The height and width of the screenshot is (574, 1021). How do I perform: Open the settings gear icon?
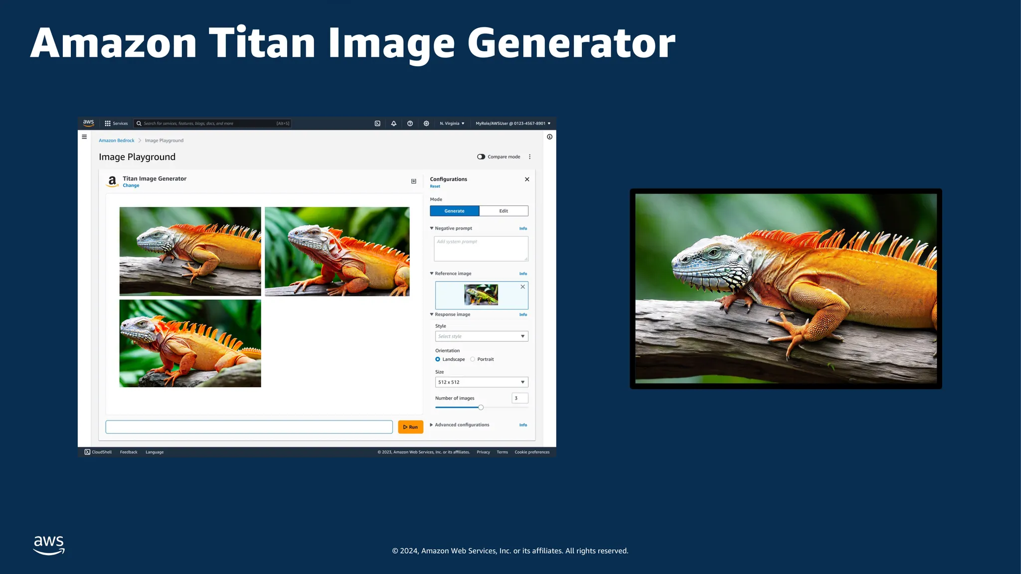coord(426,124)
